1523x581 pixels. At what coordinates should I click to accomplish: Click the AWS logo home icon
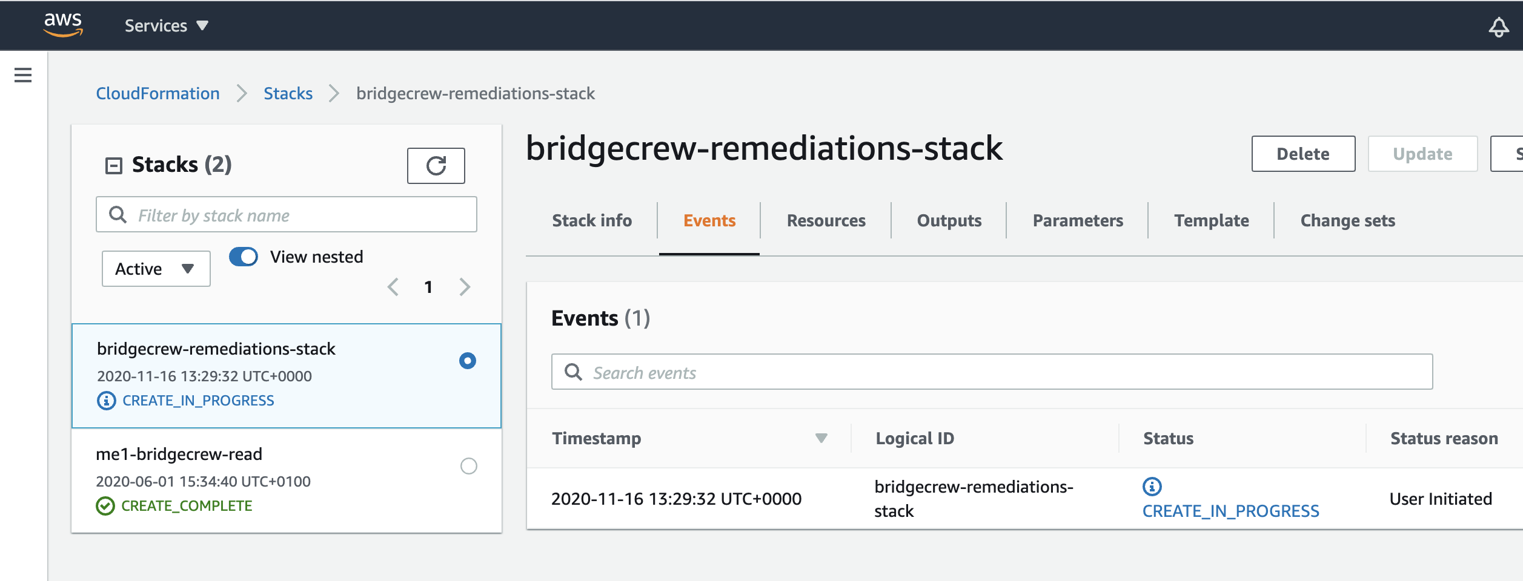pyautogui.click(x=63, y=25)
